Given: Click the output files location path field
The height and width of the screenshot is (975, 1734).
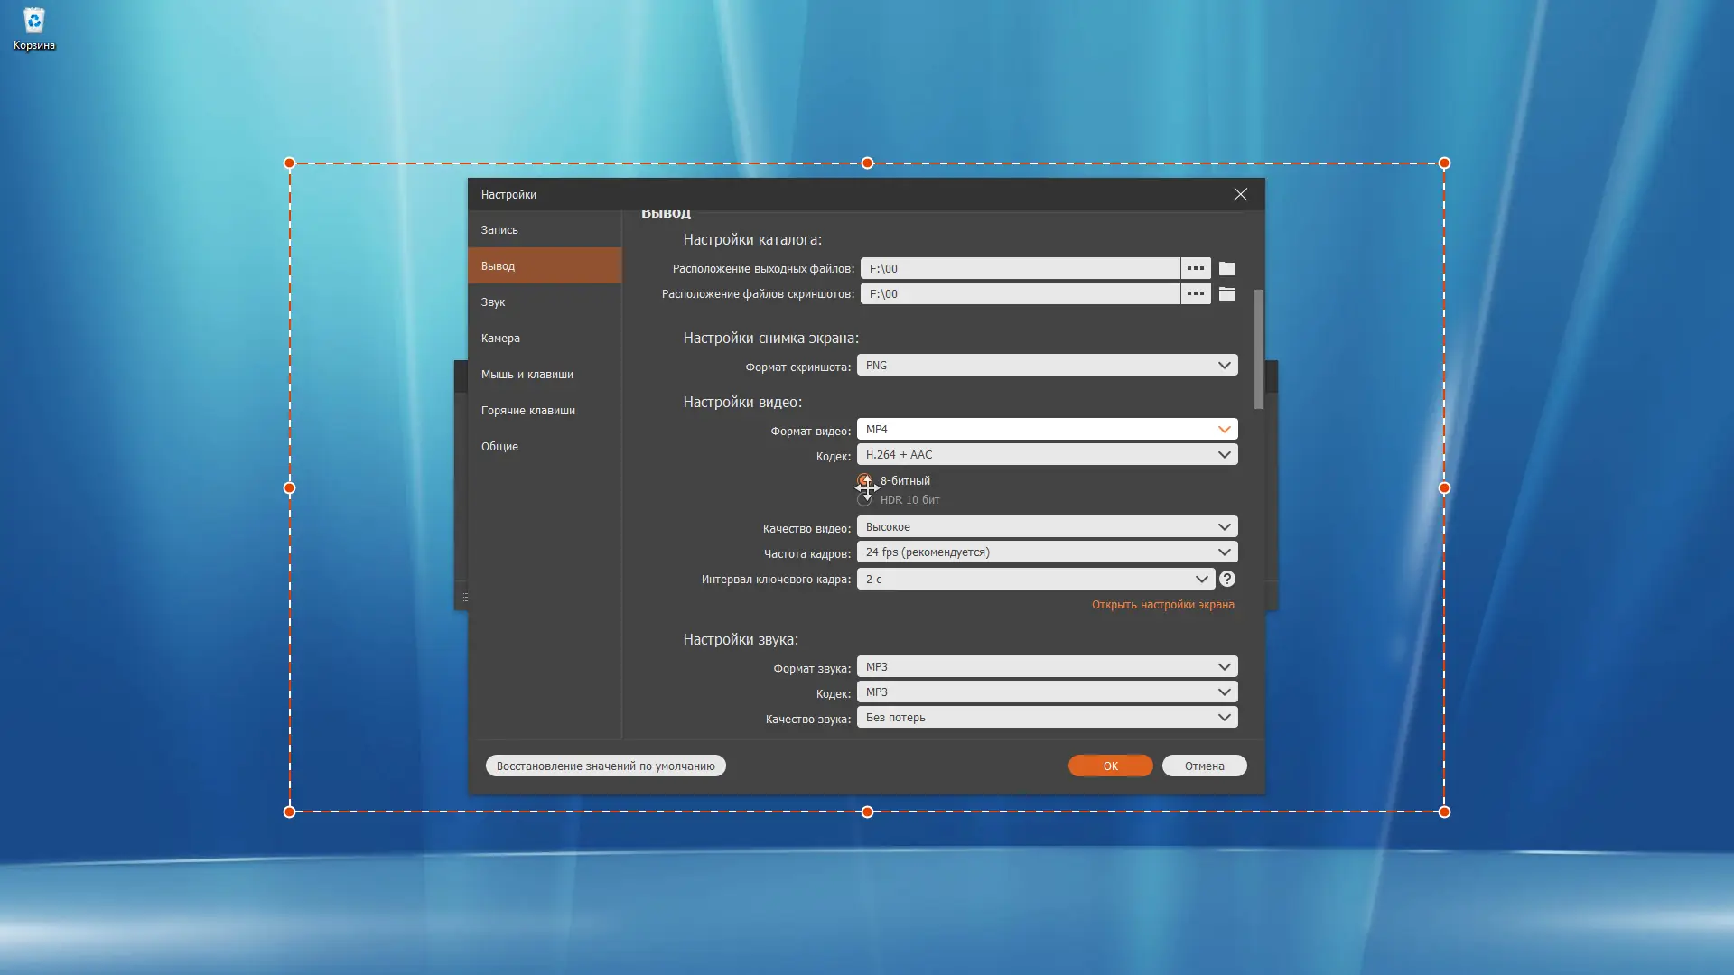Looking at the screenshot, I should click(x=1019, y=268).
